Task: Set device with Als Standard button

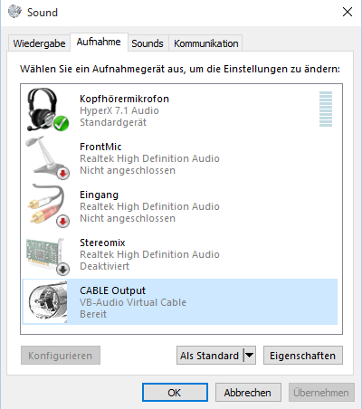Action: tap(210, 356)
